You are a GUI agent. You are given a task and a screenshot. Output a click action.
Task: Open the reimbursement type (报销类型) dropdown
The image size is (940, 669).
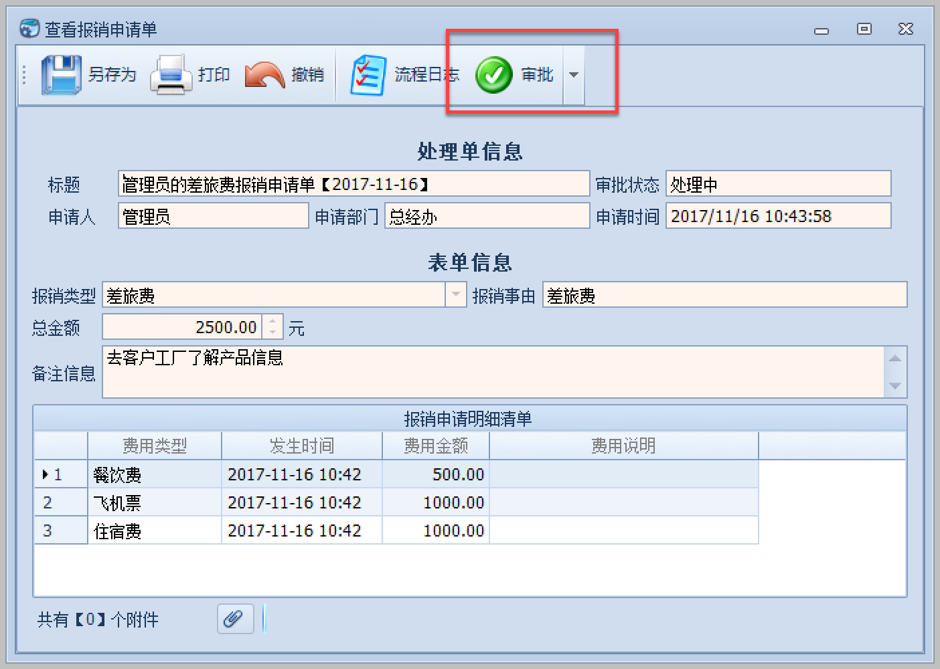[x=456, y=294]
